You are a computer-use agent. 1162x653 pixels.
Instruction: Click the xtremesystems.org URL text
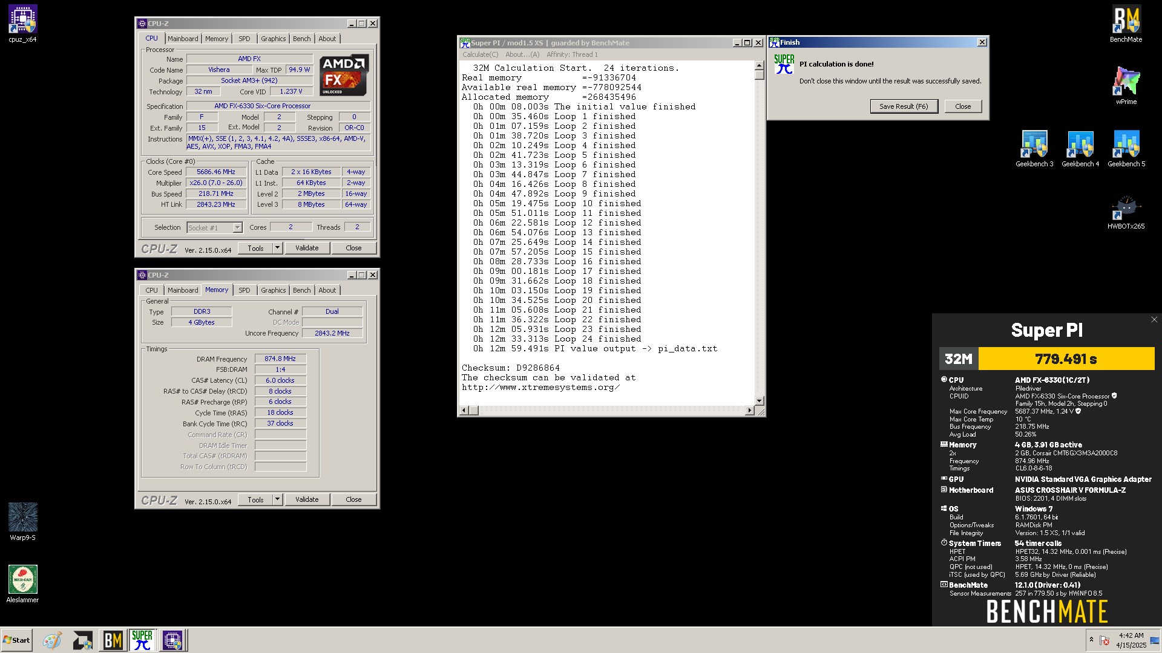540,388
